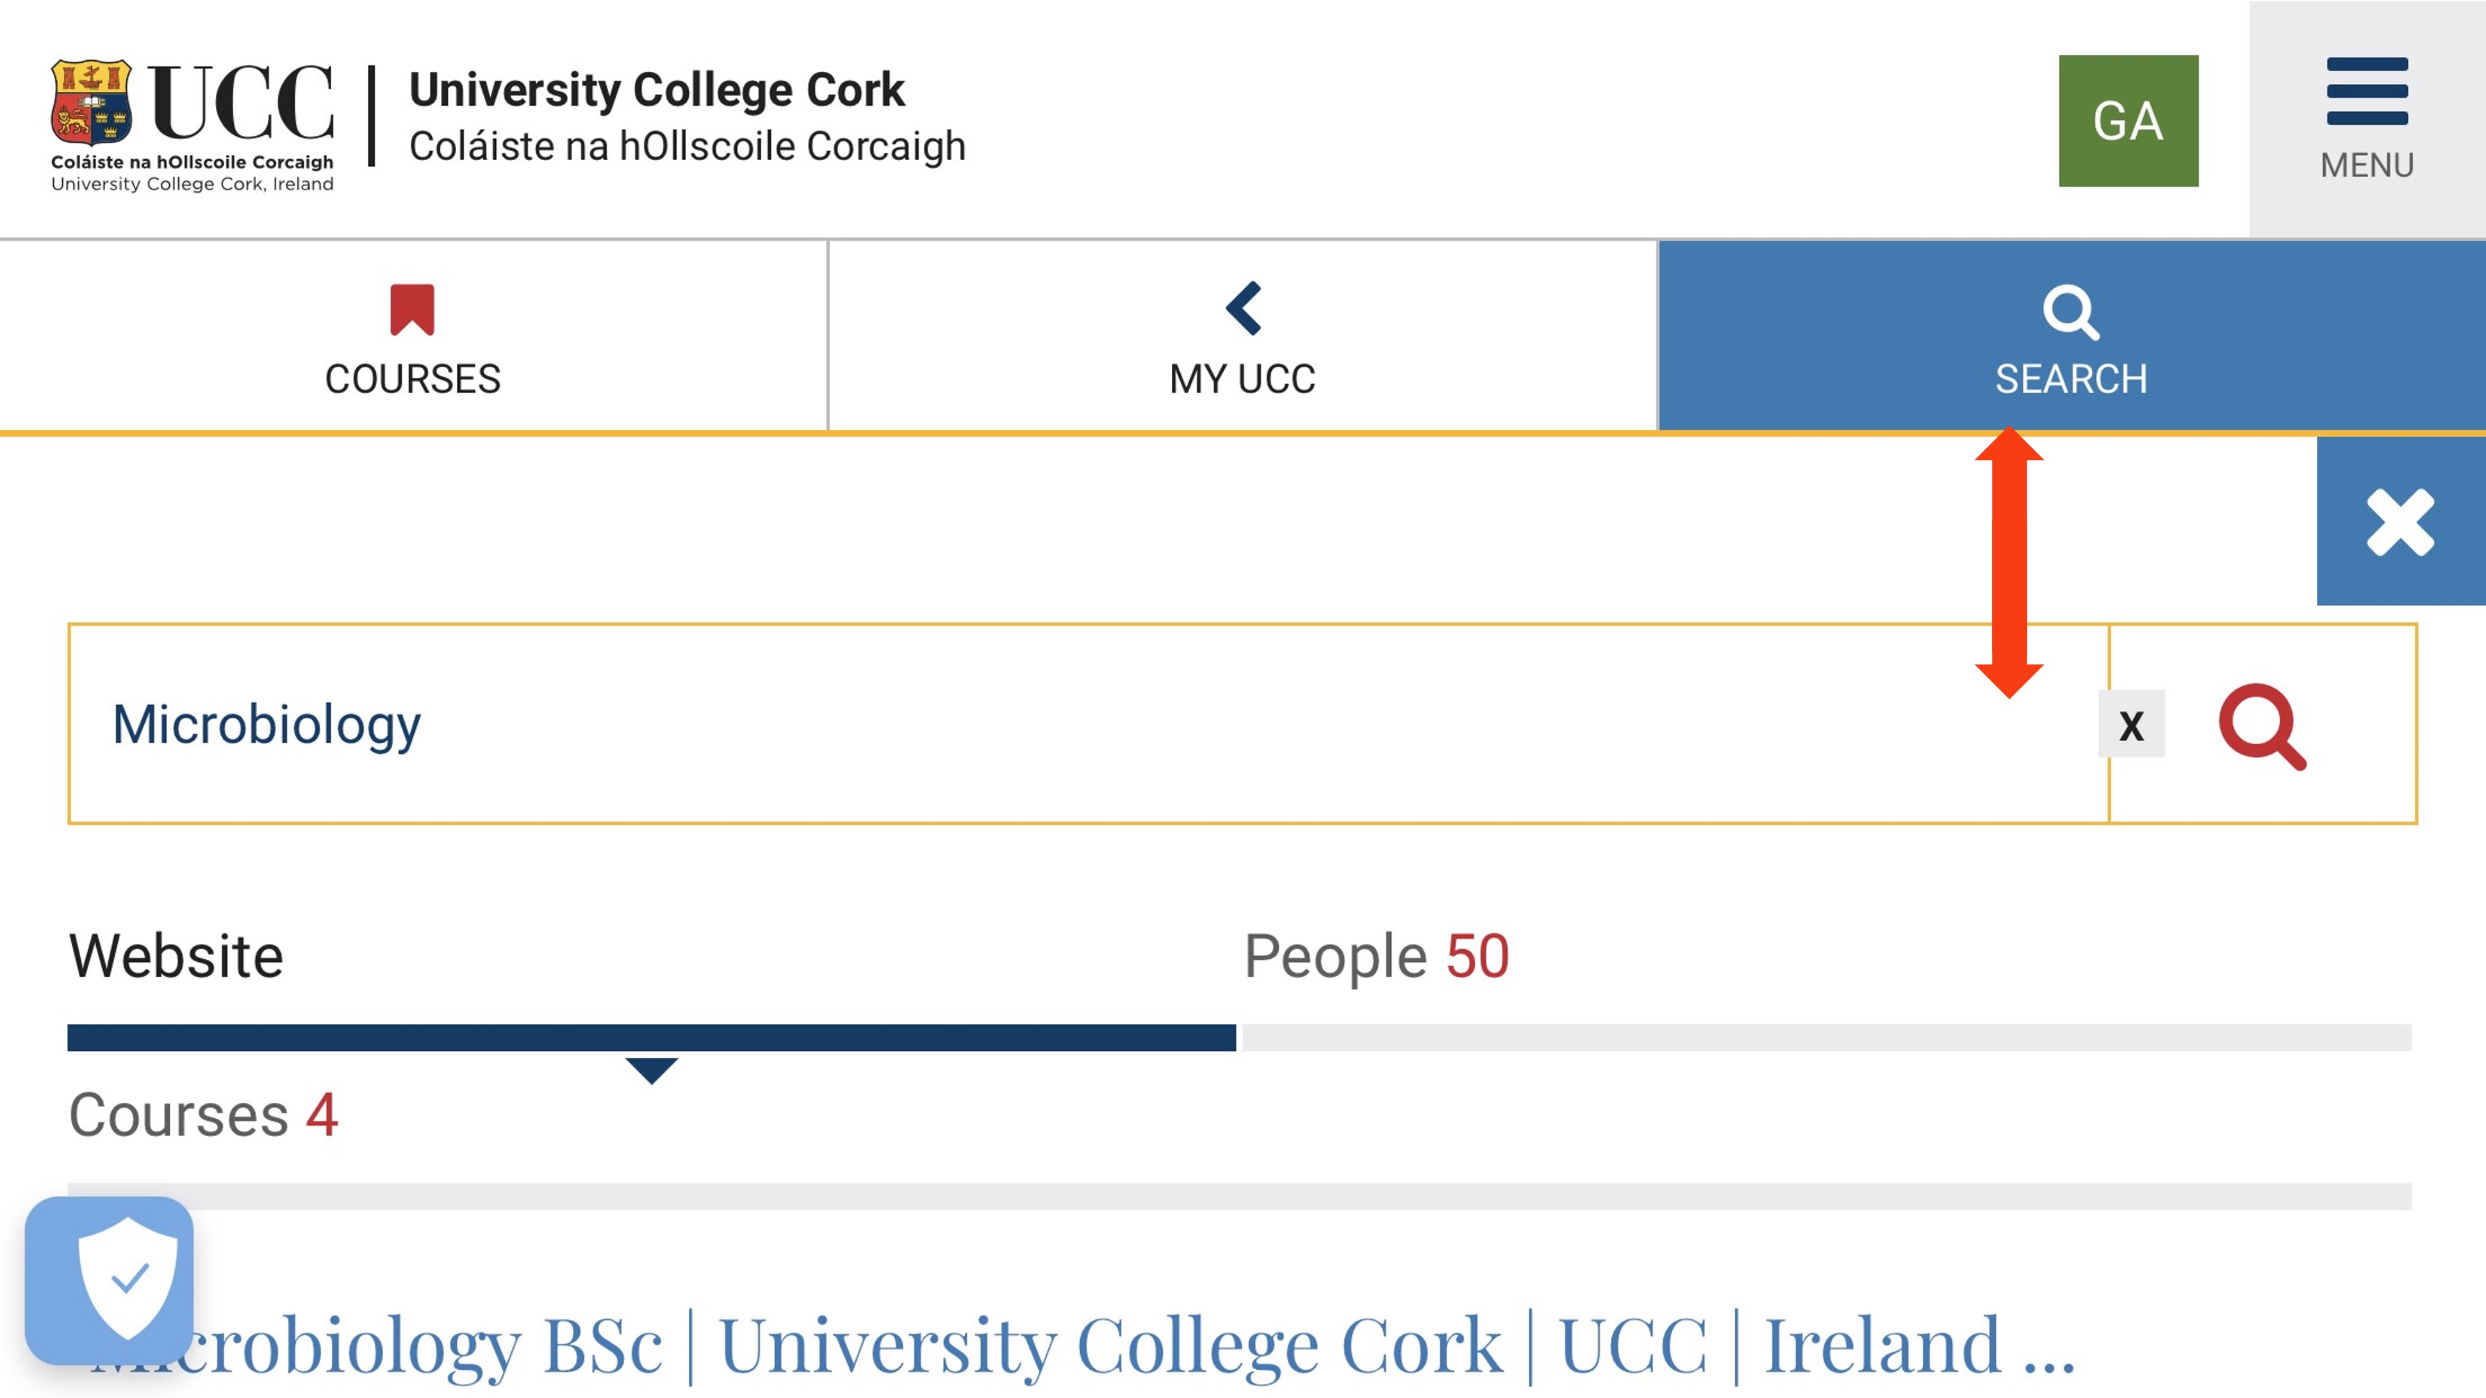Viewport: 2486px width, 1398px height.
Task: Click the red bookmark Courses icon
Action: click(412, 310)
